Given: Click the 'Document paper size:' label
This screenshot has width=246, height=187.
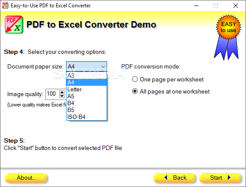Looking at the screenshot, I should (x=35, y=66).
